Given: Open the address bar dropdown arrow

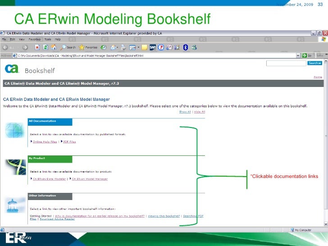Looking at the screenshot, I should [298, 56].
